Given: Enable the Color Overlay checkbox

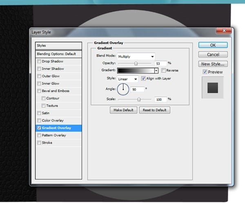Looking at the screenshot, I should pos(39,120).
